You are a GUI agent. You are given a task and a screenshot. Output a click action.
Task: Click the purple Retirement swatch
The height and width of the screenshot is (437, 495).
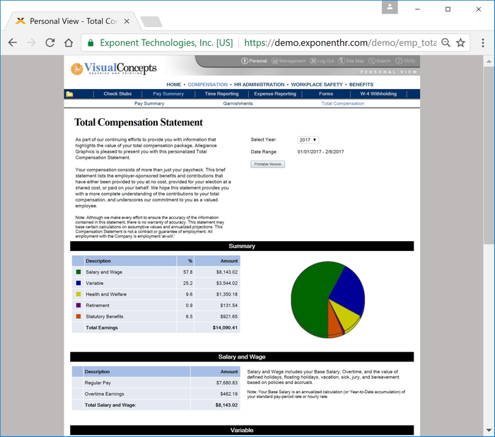coord(78,305)
